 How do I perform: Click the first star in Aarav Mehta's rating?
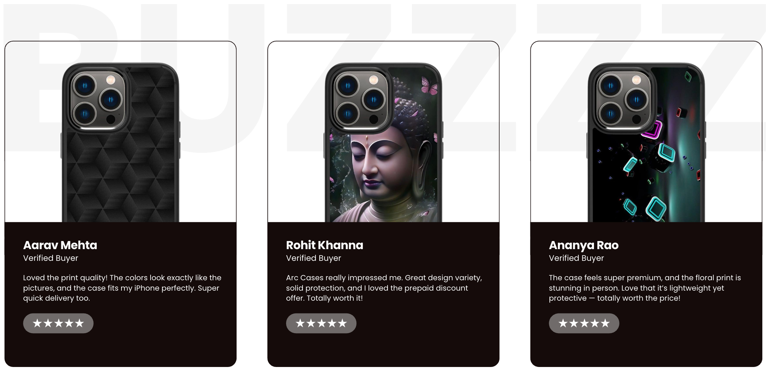37,323
